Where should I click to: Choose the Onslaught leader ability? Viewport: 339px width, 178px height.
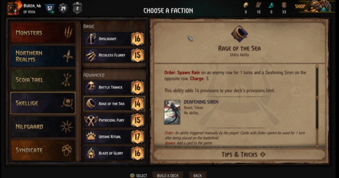tap(115, 39)
